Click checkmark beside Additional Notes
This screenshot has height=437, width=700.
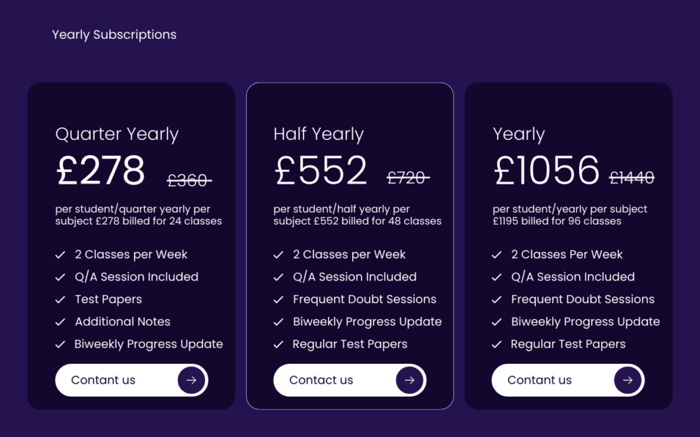(x=60, y=322)
